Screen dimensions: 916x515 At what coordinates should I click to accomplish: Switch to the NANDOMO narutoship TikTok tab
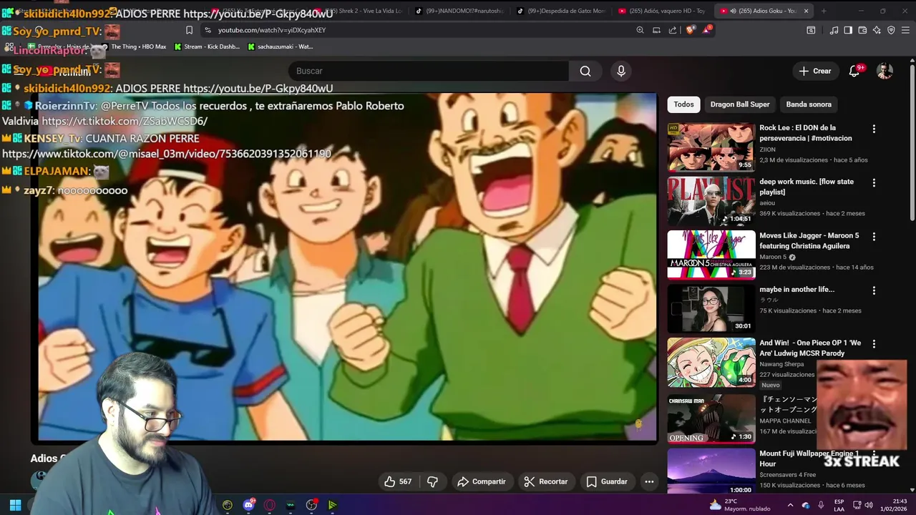point(460,11)
